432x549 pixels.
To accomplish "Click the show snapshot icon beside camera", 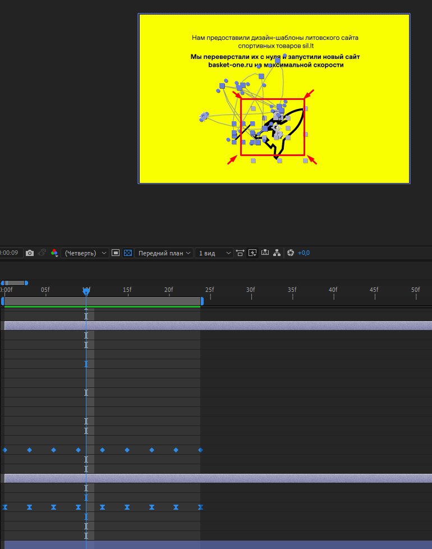I will point(42,253).
